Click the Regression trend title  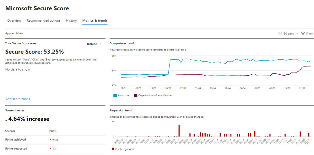[121, 110]
